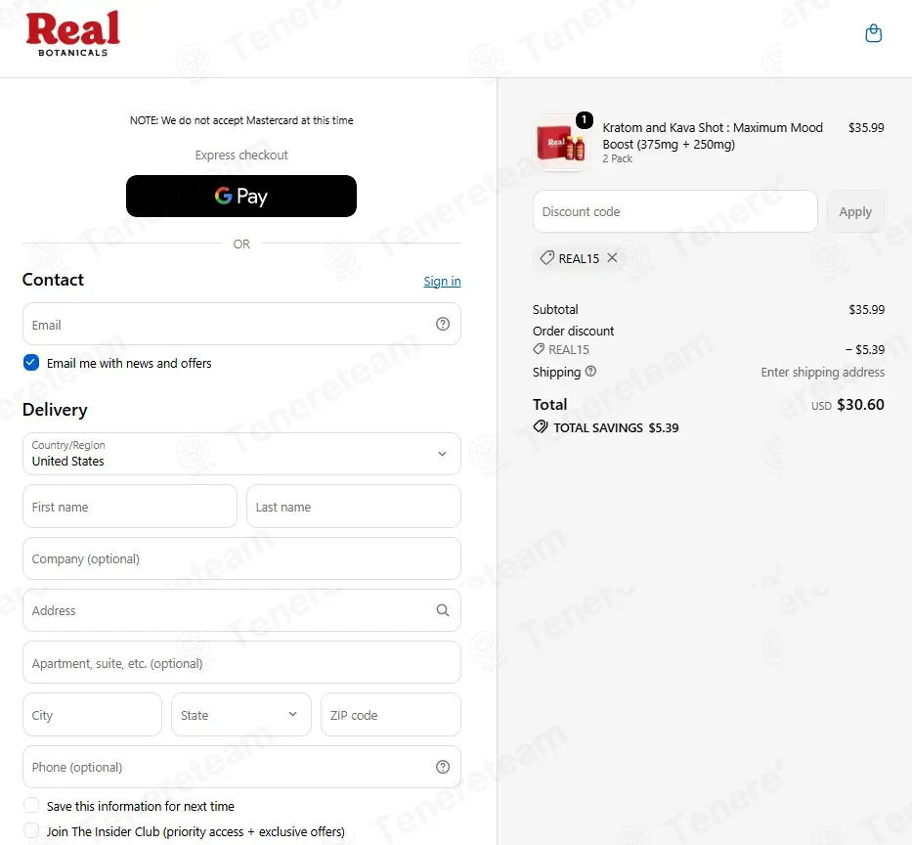Click the address search magnifier icon
Screen dimensions: 912x845
pyautogui.click(x=443, y=610)
